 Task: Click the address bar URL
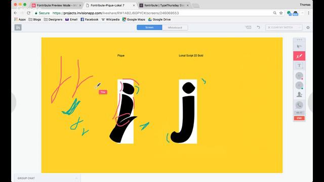coord(116,13)
